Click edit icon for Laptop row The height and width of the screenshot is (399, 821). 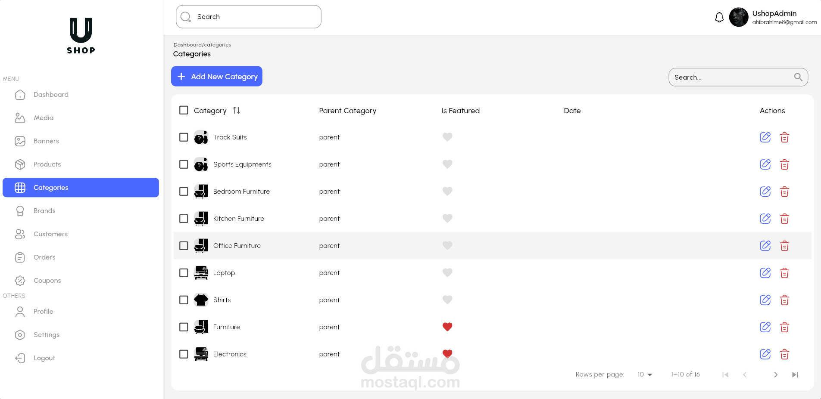click(765, 273)
